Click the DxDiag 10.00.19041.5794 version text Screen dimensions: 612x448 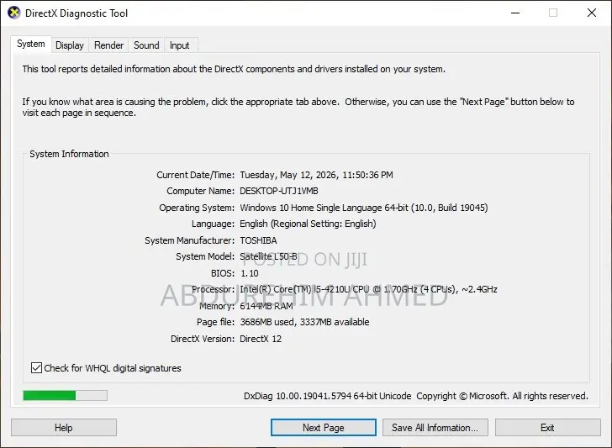328,396
